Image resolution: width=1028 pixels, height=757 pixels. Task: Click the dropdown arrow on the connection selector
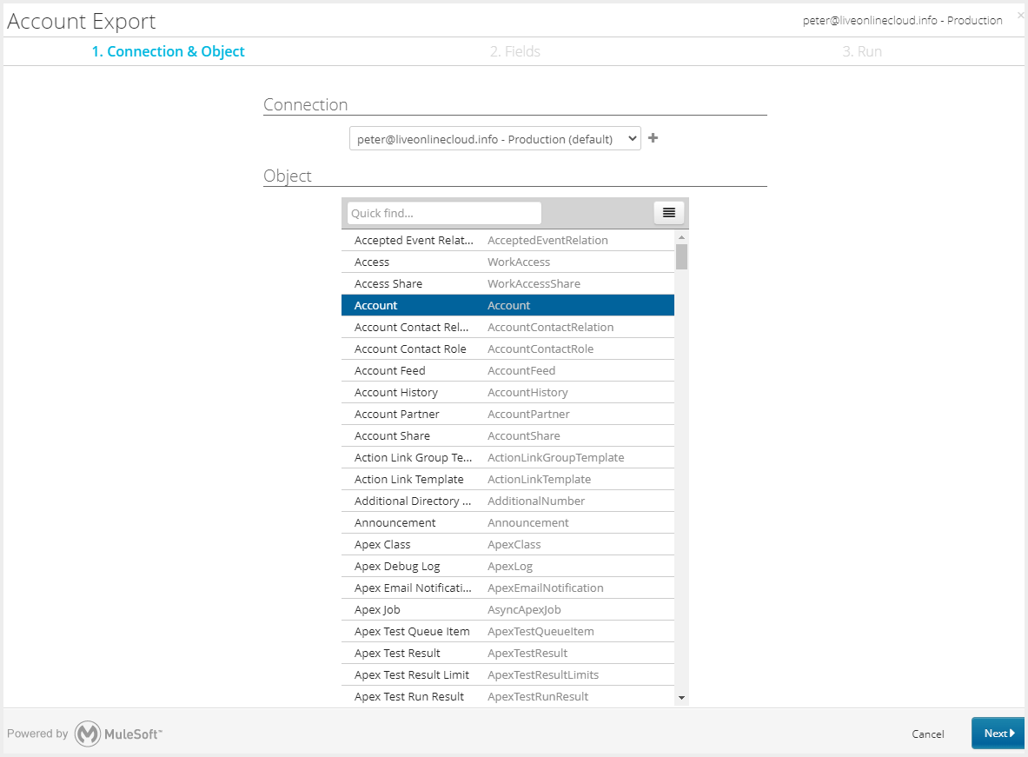(632, 137)
